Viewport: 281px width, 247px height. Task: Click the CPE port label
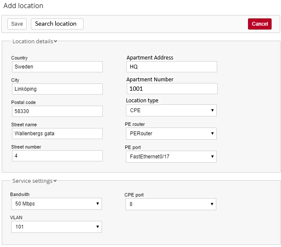(134, 195)
